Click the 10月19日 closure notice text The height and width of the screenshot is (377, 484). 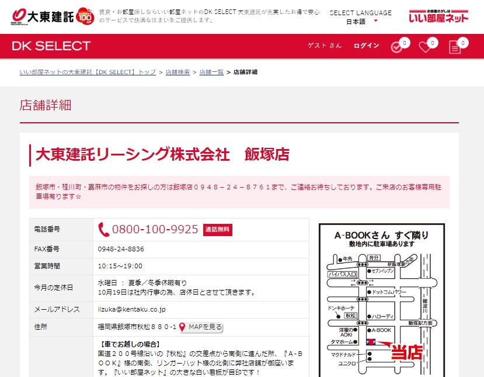(x=176, y=292)
